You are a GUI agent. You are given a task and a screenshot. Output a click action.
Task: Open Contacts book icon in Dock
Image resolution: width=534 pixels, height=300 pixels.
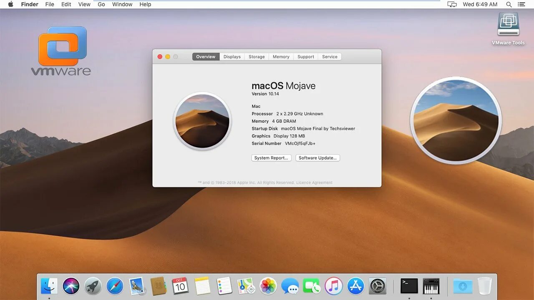pyautogui.click(x=159, y=286)
